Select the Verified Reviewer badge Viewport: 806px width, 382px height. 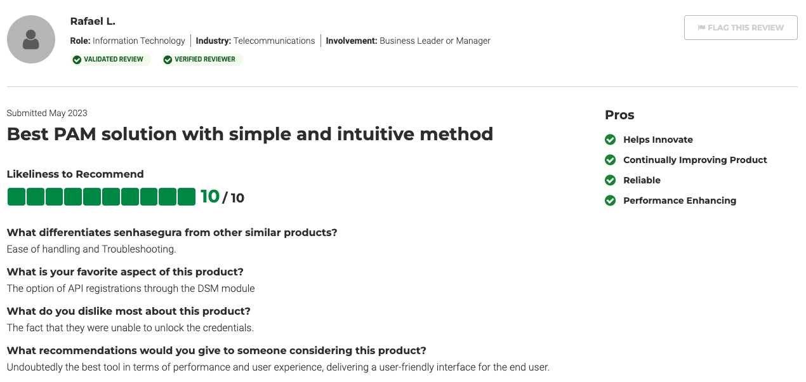(201, 60)
